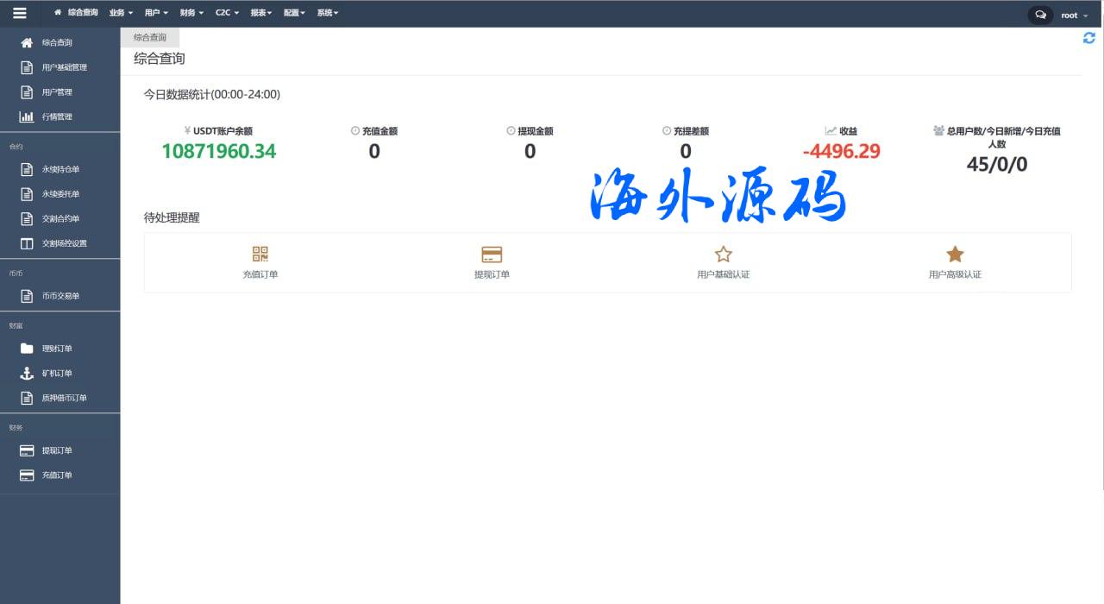Go to 永续持仓单 in sidebar
1104x604 pixels.
[60, 169]
